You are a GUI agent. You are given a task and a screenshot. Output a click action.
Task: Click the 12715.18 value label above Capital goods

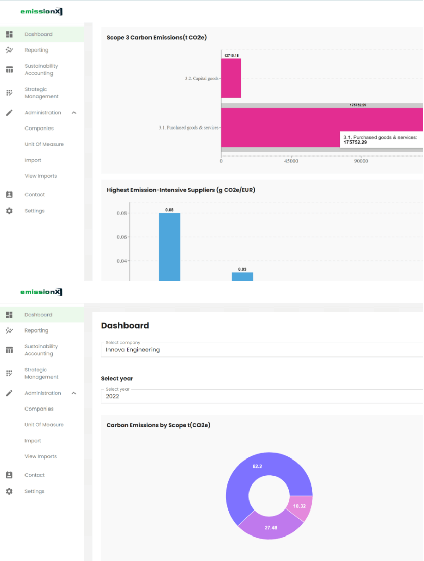point(231,56)
